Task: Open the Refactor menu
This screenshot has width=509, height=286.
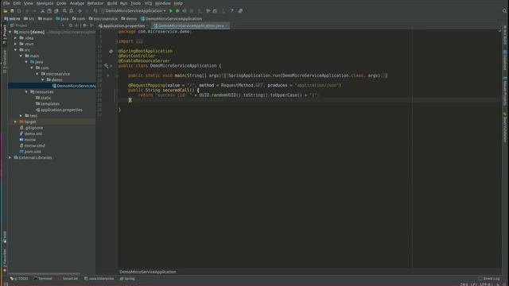Action: (x=95, y=3)
